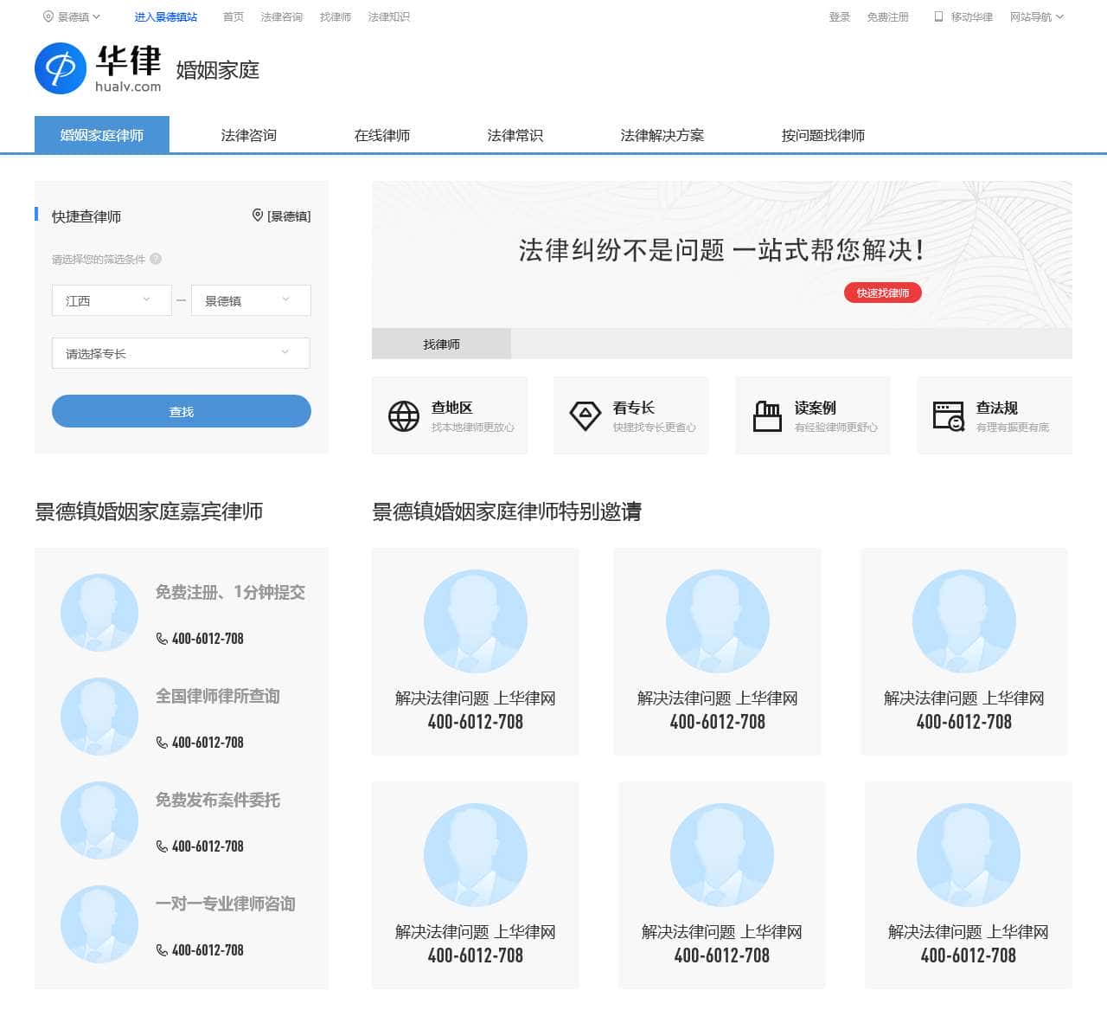Viewport: 1107px width, 1010px height.
Task: Click the 免费注册 link in header
Action: [887, 16]
